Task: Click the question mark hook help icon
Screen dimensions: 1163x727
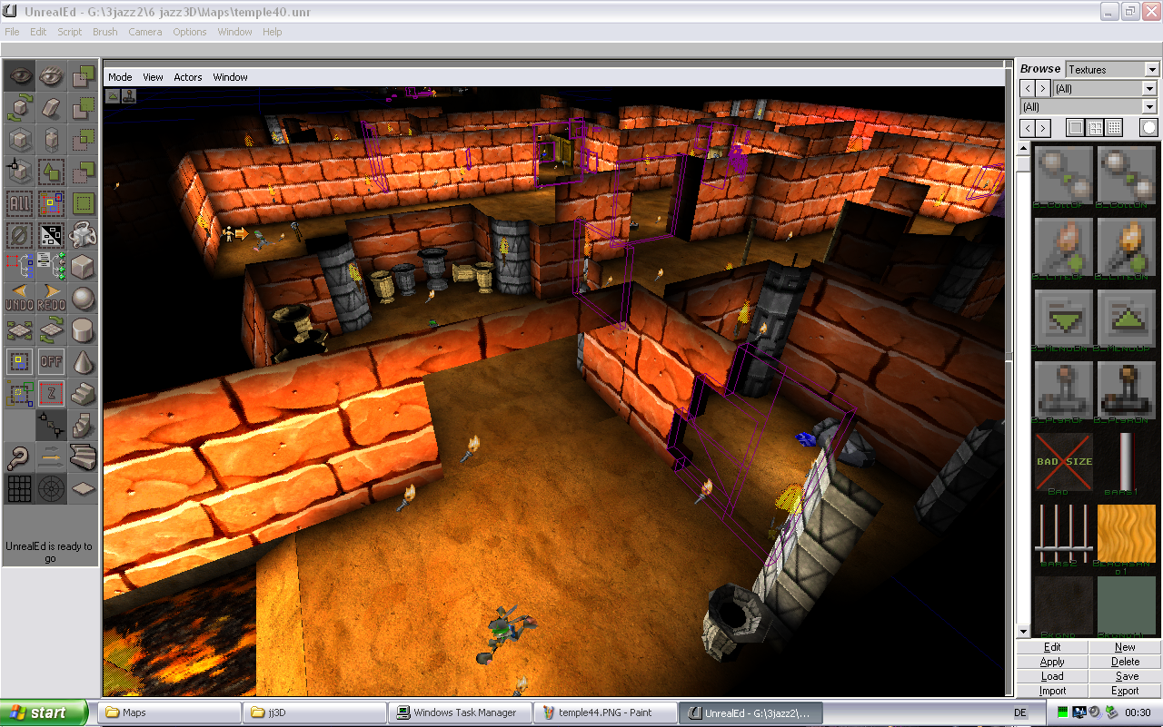Action: pos(19,457)
